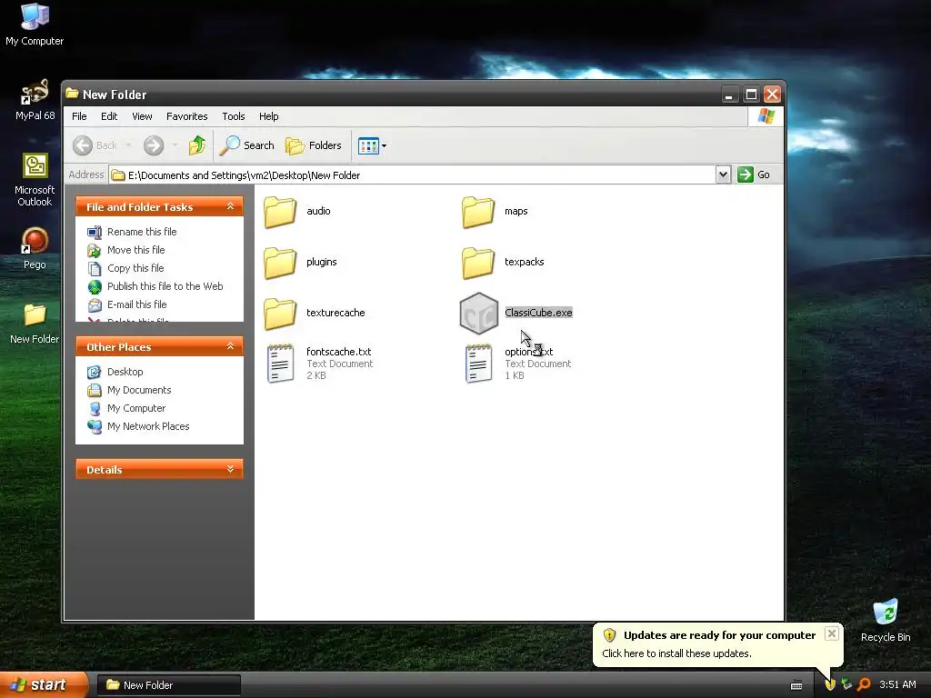
Task: Go up one folder level
Action: [197, 145]
